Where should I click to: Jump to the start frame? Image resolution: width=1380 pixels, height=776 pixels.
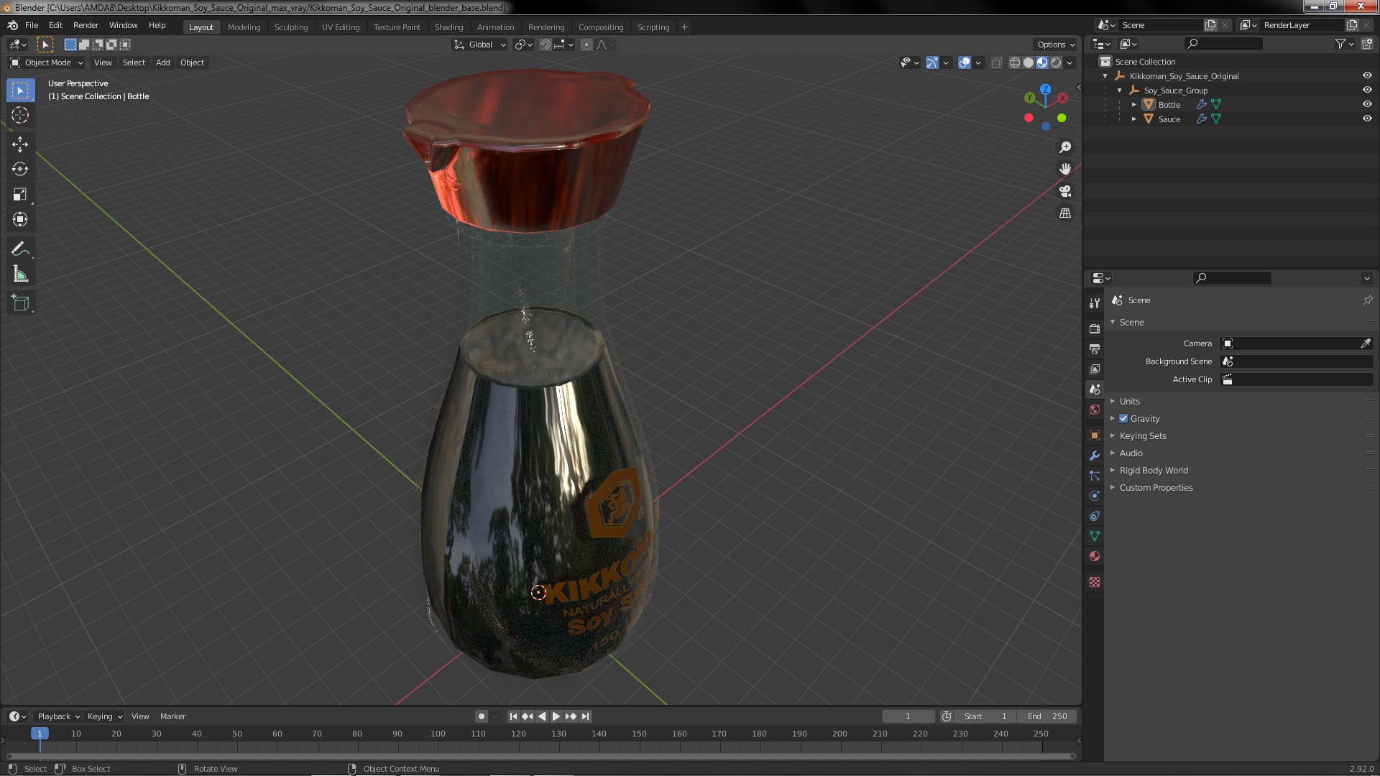click(x=513, y=716)
